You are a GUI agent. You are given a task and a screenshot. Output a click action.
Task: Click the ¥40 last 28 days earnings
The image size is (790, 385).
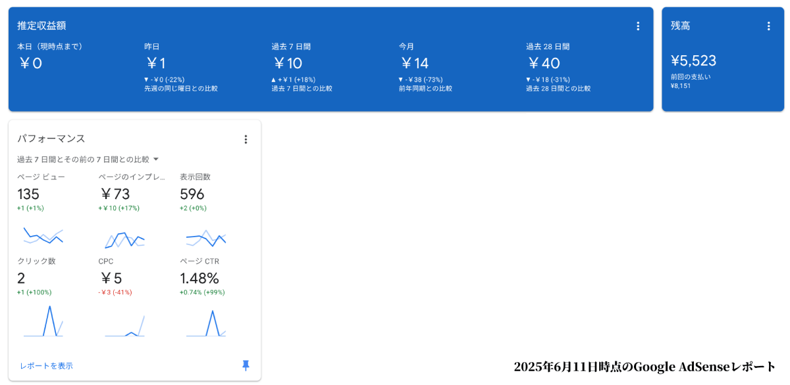tap(543, 63)
